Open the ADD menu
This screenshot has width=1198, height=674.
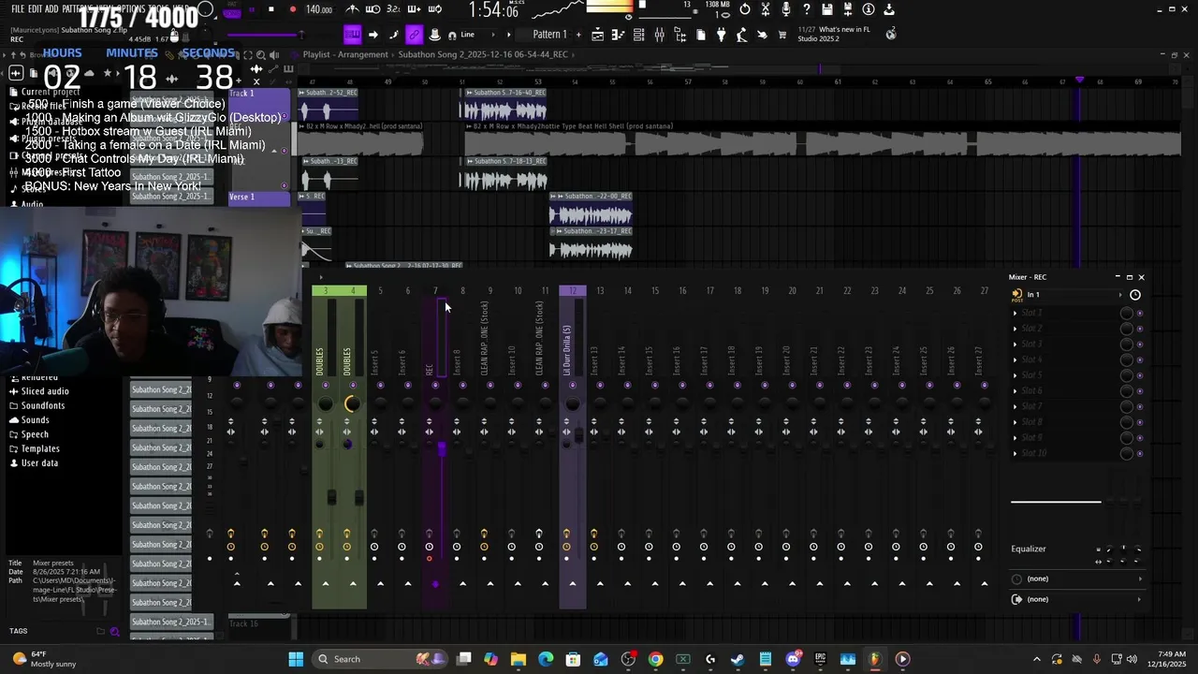coord(51,8)
